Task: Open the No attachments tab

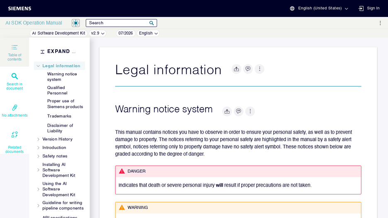Action: click(x=15, y=110)
